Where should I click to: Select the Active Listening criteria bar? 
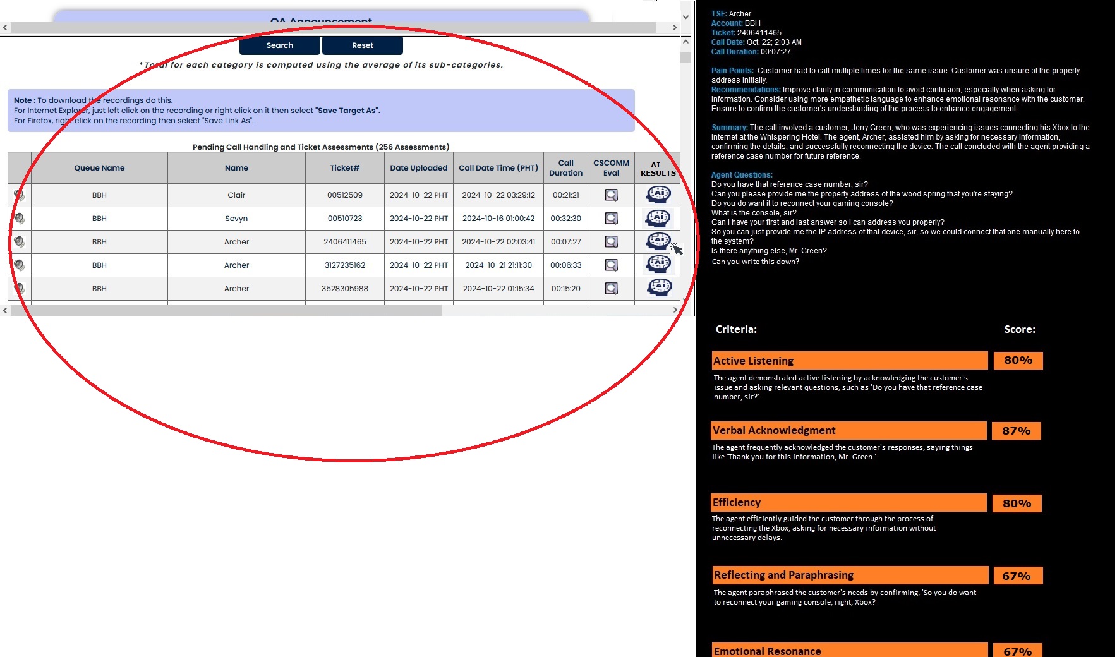[849, 361]
